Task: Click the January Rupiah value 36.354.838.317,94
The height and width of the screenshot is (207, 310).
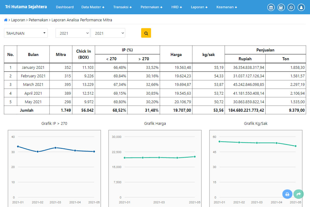Action: click(249, 67)
